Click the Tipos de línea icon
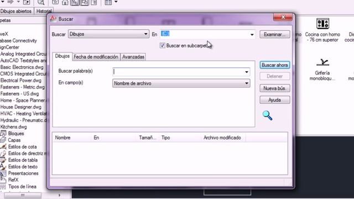 click(x=3, y=187)
